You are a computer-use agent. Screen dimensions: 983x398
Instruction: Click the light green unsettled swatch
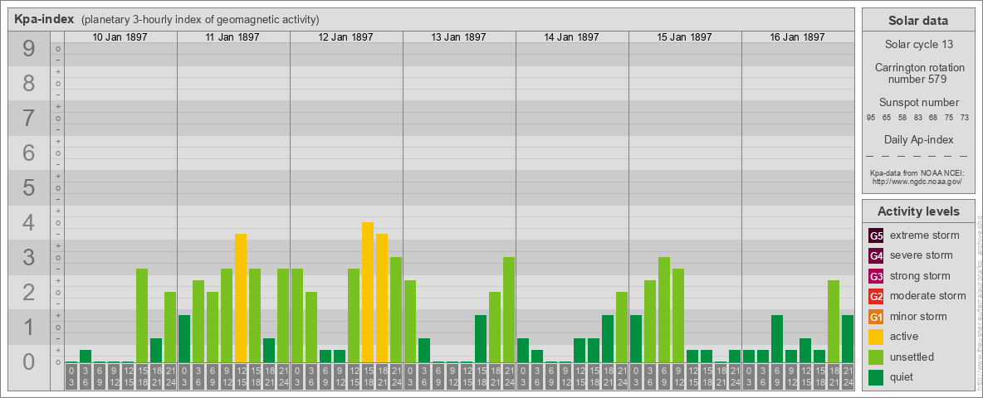pyautogui.click(x=876, y=357)
